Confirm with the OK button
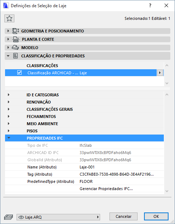The height and width of the screenshot is (224, 175). pyautogui.click(x=156, y=216)
